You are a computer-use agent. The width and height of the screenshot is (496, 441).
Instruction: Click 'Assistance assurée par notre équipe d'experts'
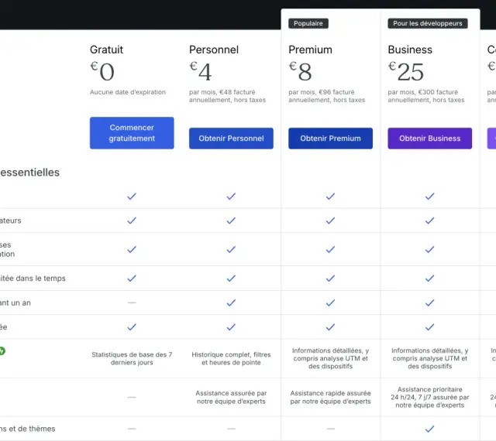tap(231, 397)
